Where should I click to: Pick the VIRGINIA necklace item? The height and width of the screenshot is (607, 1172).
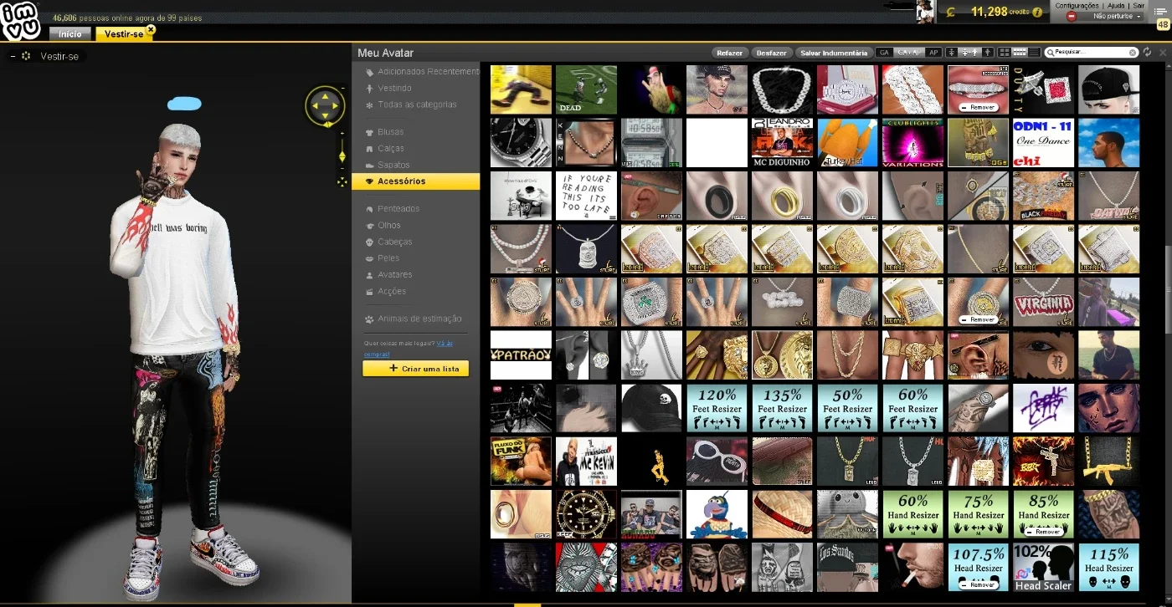[1044, 302]
